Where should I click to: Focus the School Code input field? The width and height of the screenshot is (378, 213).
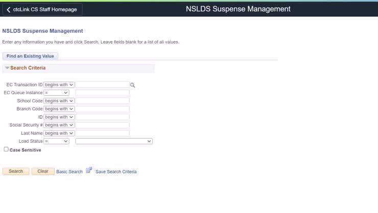coord(103,101)
